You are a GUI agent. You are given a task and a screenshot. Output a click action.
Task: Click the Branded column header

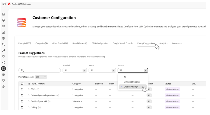tap(99, 84)
